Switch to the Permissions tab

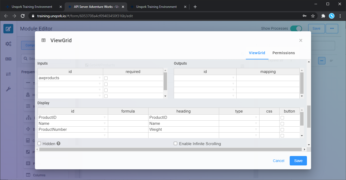click(x=283, y=53)
